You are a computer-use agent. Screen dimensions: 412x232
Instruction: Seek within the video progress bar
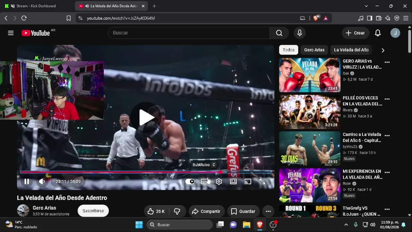tap(145, 172)
